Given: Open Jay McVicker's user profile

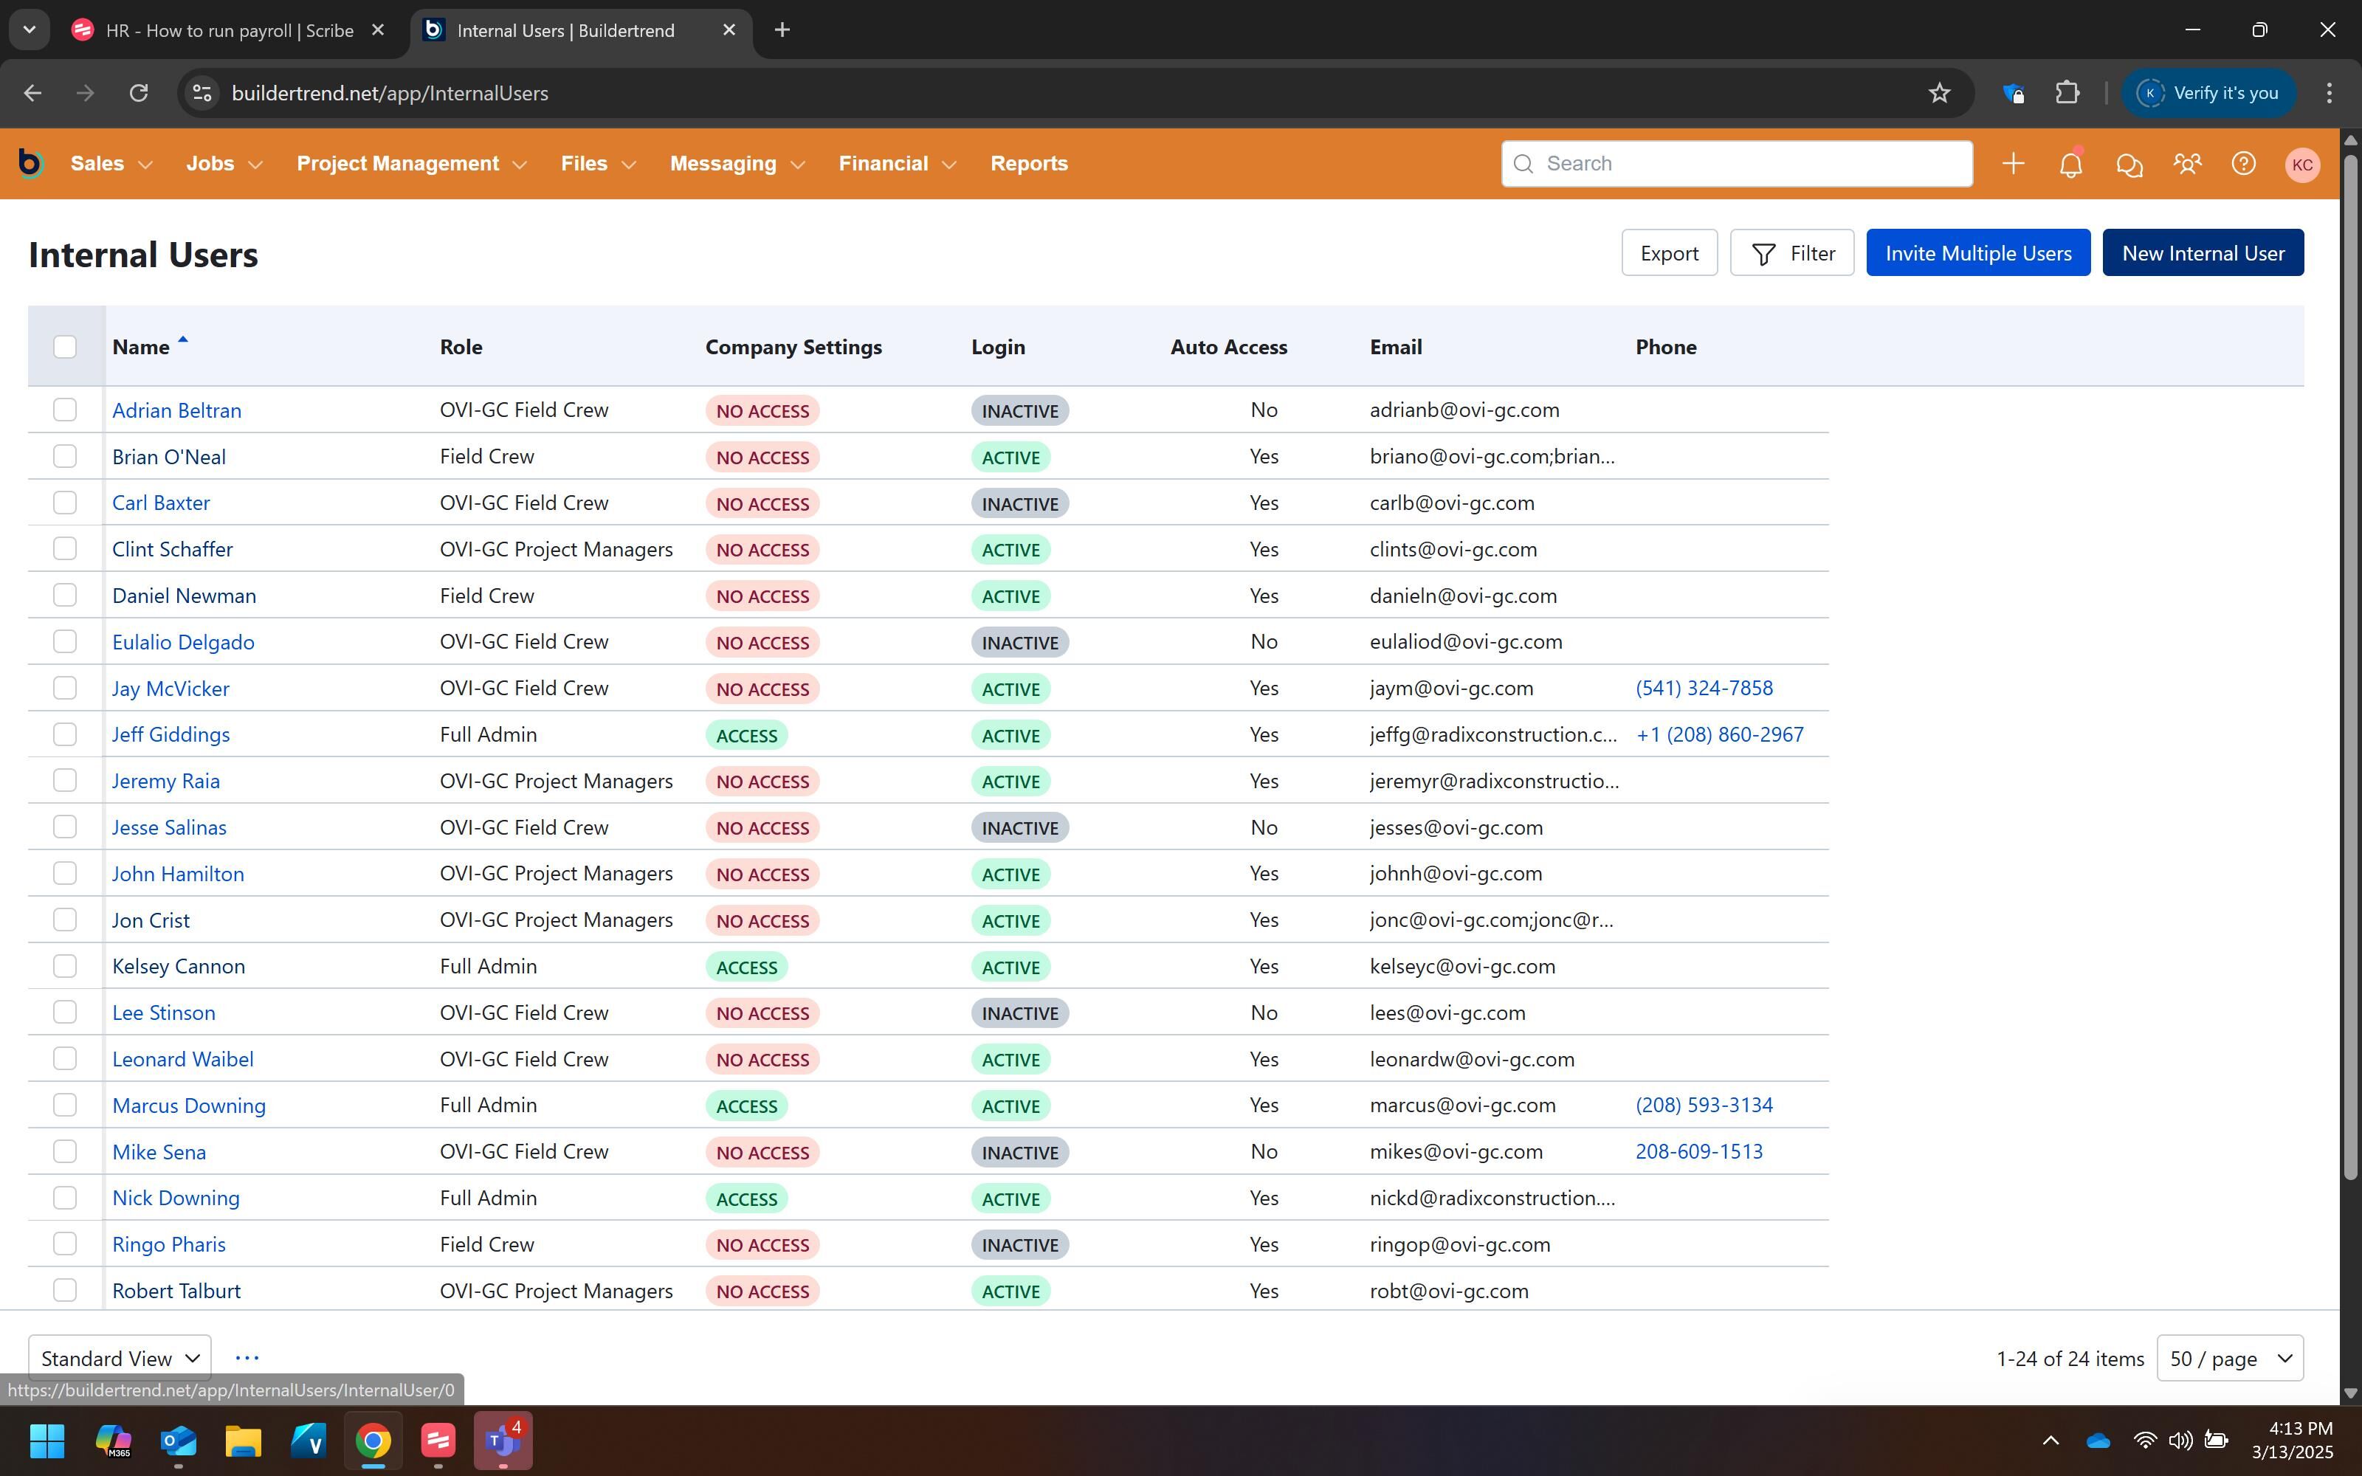Looking at the screenshot, I should tap(171, 689).
